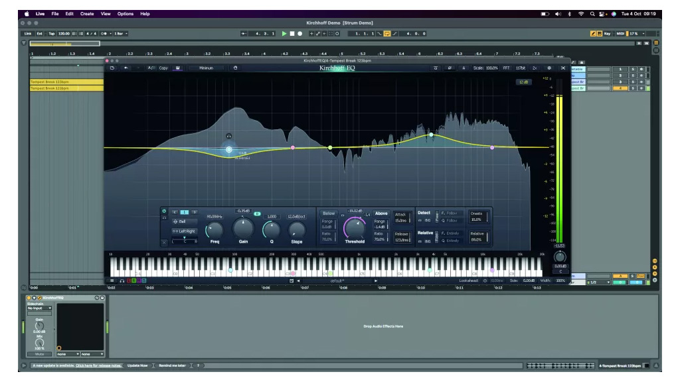The width and height of the screenshot is (680, 382).
Task: Open the Kirchhoff EQ preset folder icon
Action: pyautogui.click(x=112, y=68)
